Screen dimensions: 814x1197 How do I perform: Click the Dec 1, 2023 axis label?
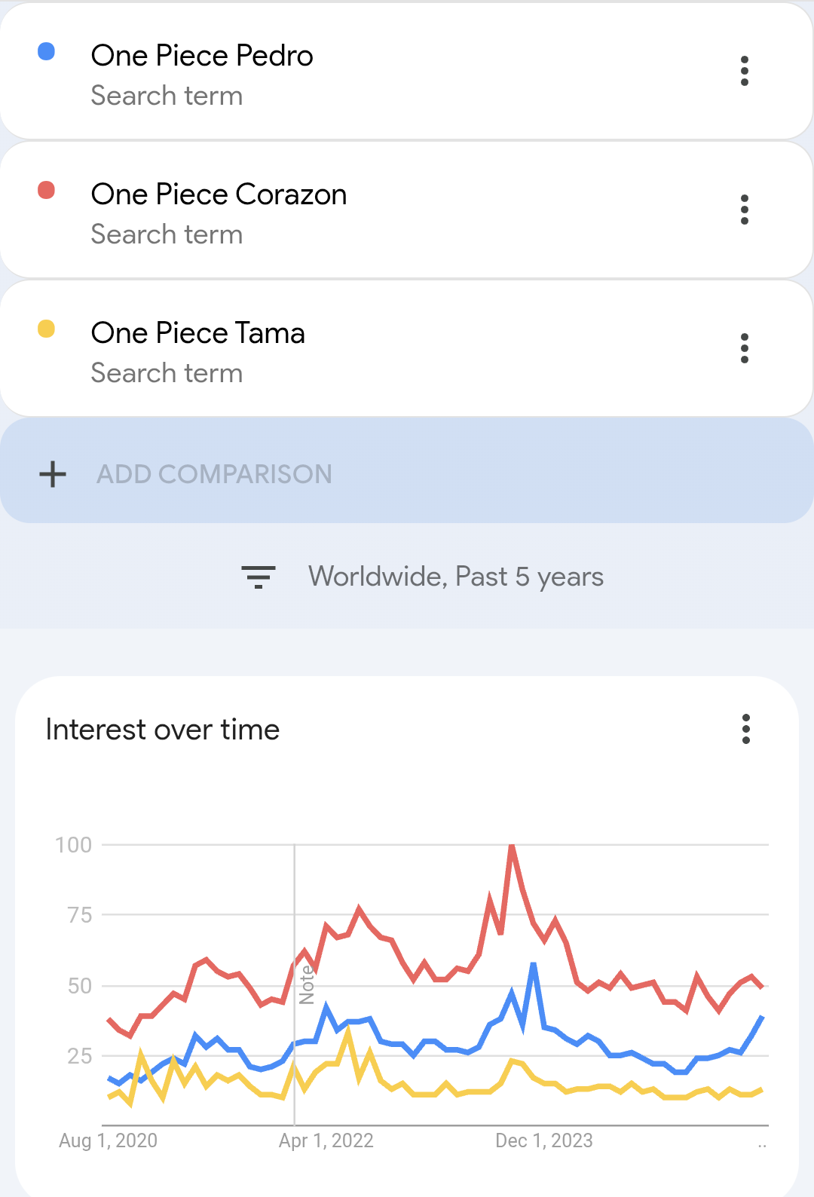(543, 1140)
